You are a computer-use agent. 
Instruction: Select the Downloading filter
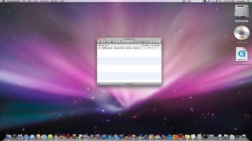point(119,48)
